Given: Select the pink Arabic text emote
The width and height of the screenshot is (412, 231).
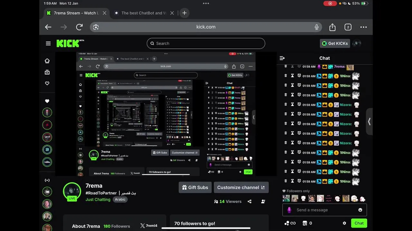Looking at the screenshot, I should click(x=329, y=198).
